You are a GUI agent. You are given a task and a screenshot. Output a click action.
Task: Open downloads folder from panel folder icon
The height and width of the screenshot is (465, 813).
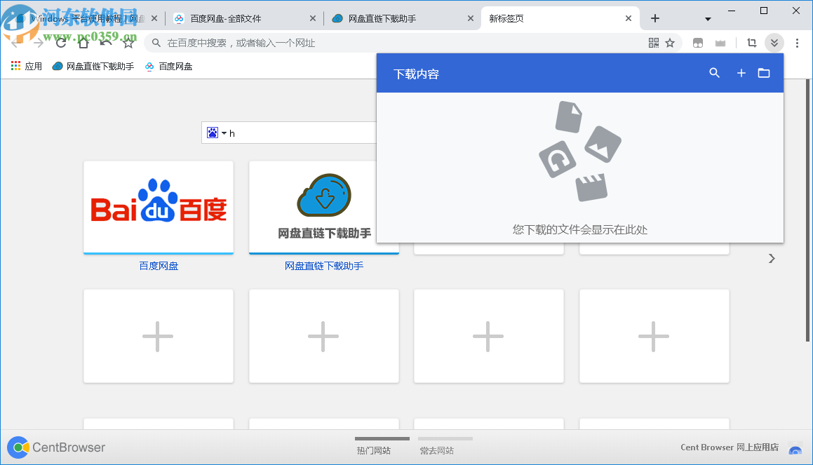pyautogui.click(x=764, y=73)
